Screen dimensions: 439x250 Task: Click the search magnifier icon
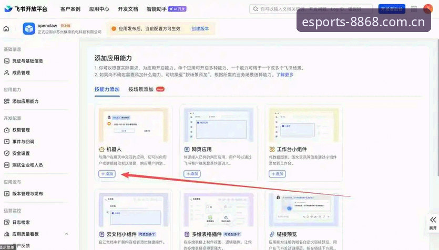(256, 9)
